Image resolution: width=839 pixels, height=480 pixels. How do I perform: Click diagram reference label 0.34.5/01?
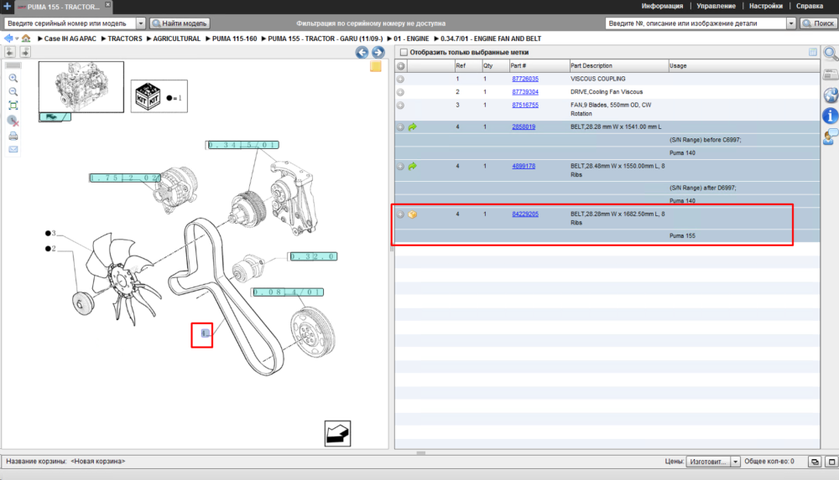[x=243, y=145]
